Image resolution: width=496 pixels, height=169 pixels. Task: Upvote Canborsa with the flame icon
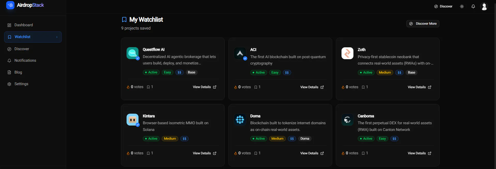point(343,153)
